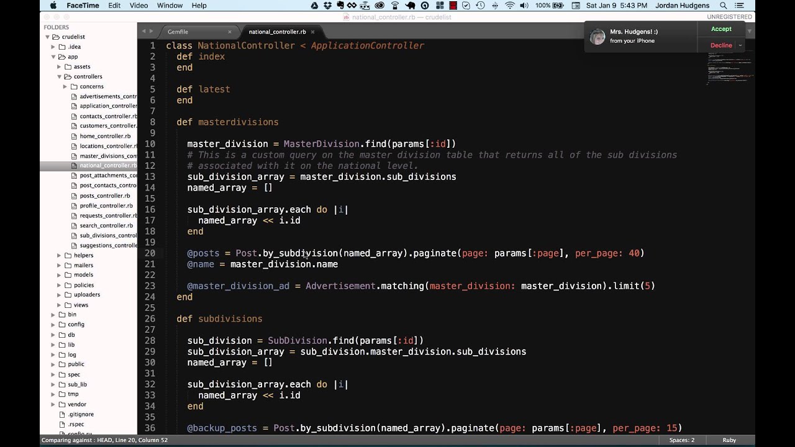The width and height of the screenshot is (795, 447).
Task: Open the volume speaker icon
Action: pyautogui.click(x=524, y=6)
